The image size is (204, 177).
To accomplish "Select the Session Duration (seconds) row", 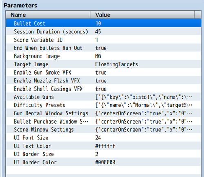I will pyautogui.click(x=103, y=31).
